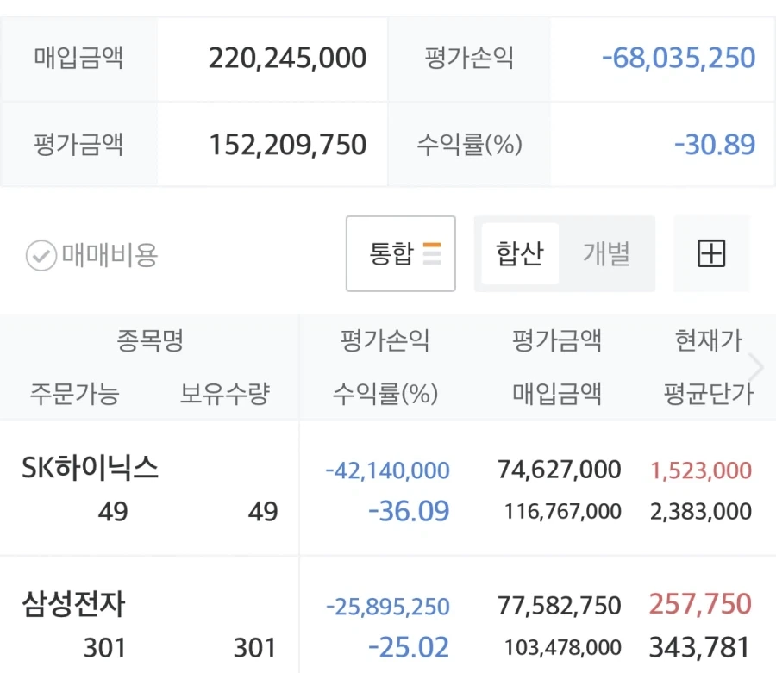Click the SK하이닉스 return rate -36.09
The height and width of the screenshot is (673, 776).
click(409, 511)
